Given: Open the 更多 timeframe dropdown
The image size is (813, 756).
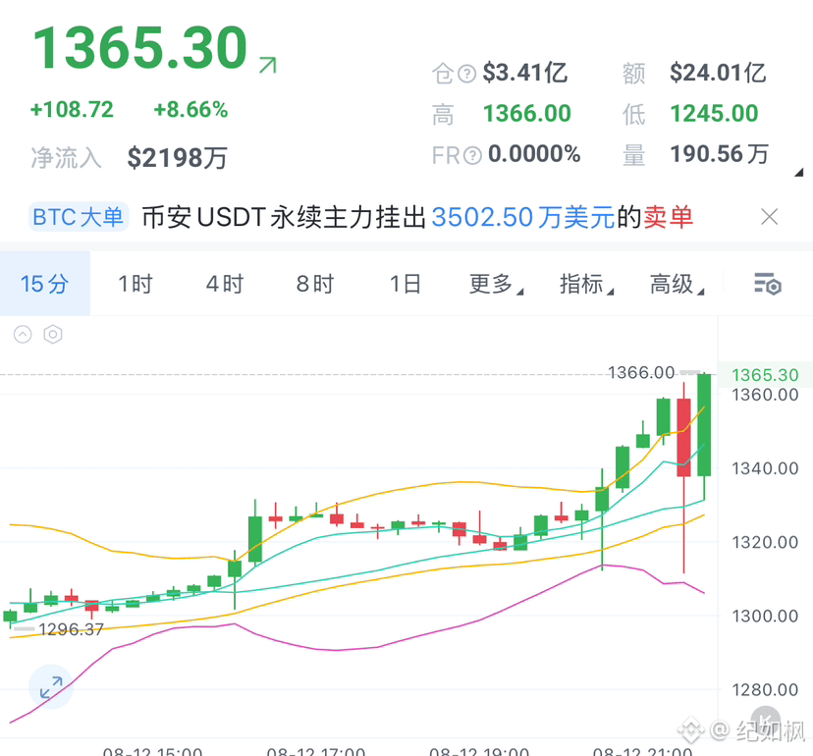Looking at the screenshot, I should (x=496, y=284).
